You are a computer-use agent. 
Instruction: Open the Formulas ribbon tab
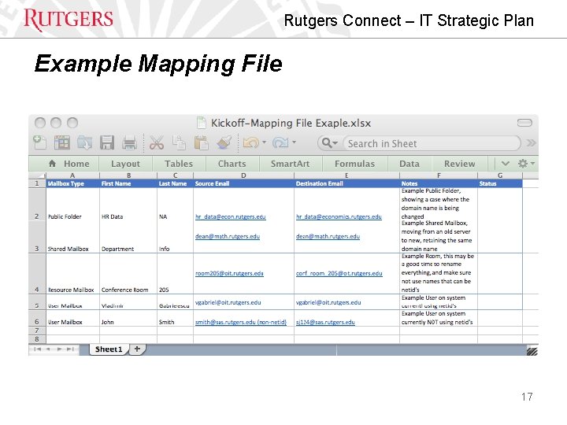coord(354,164)
